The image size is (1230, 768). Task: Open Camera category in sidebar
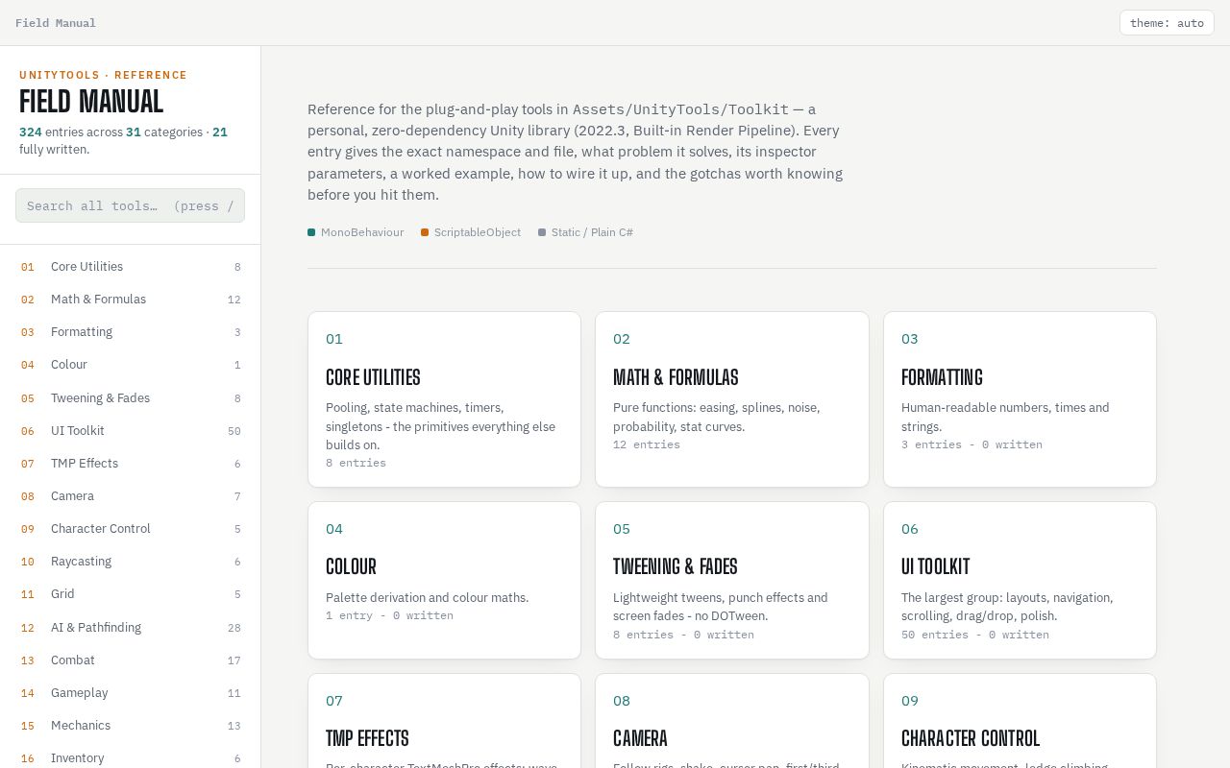pos(130,496)
